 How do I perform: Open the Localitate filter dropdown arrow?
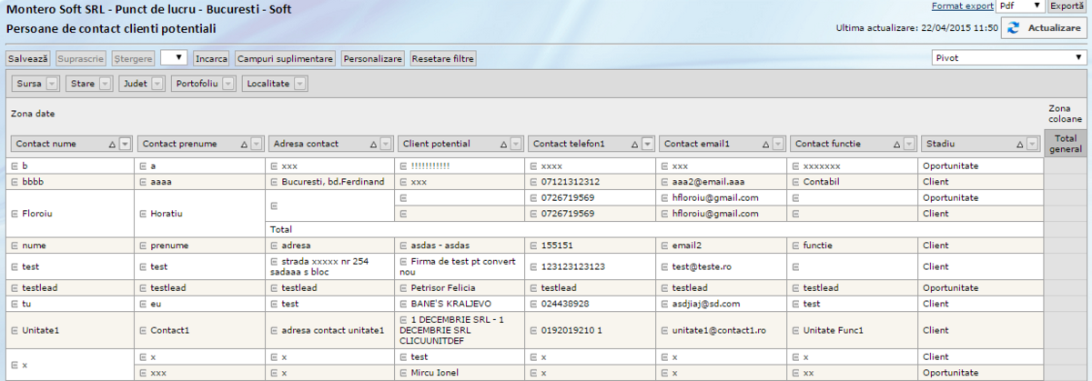299,84
